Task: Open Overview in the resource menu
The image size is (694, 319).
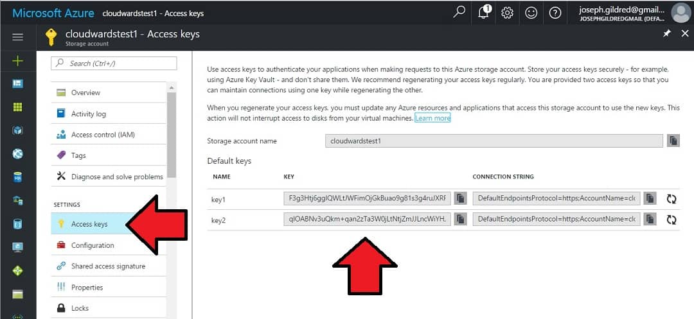Action: [x=109, y=92]
